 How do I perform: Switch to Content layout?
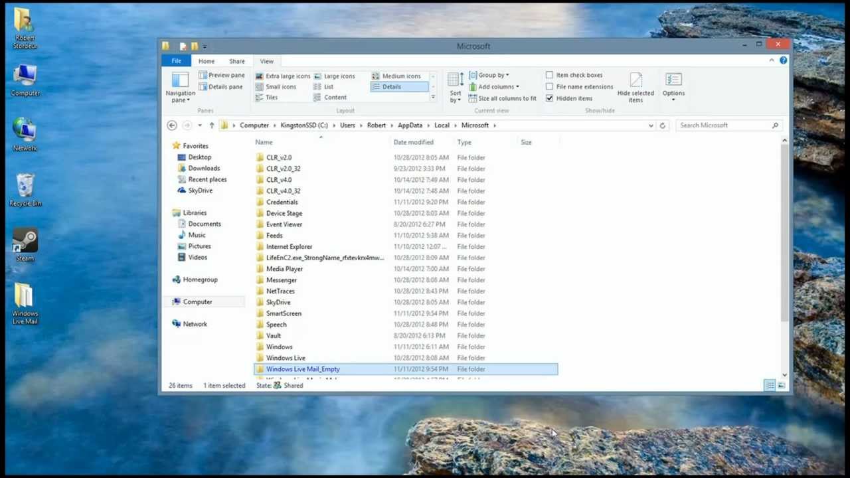pos(330,97)
